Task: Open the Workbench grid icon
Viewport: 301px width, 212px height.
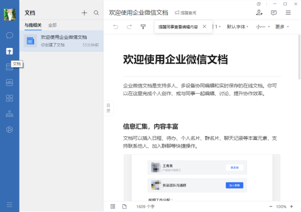Action: (x=10, y=98)
